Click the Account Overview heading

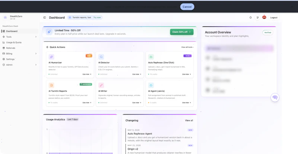coord(218,32)
